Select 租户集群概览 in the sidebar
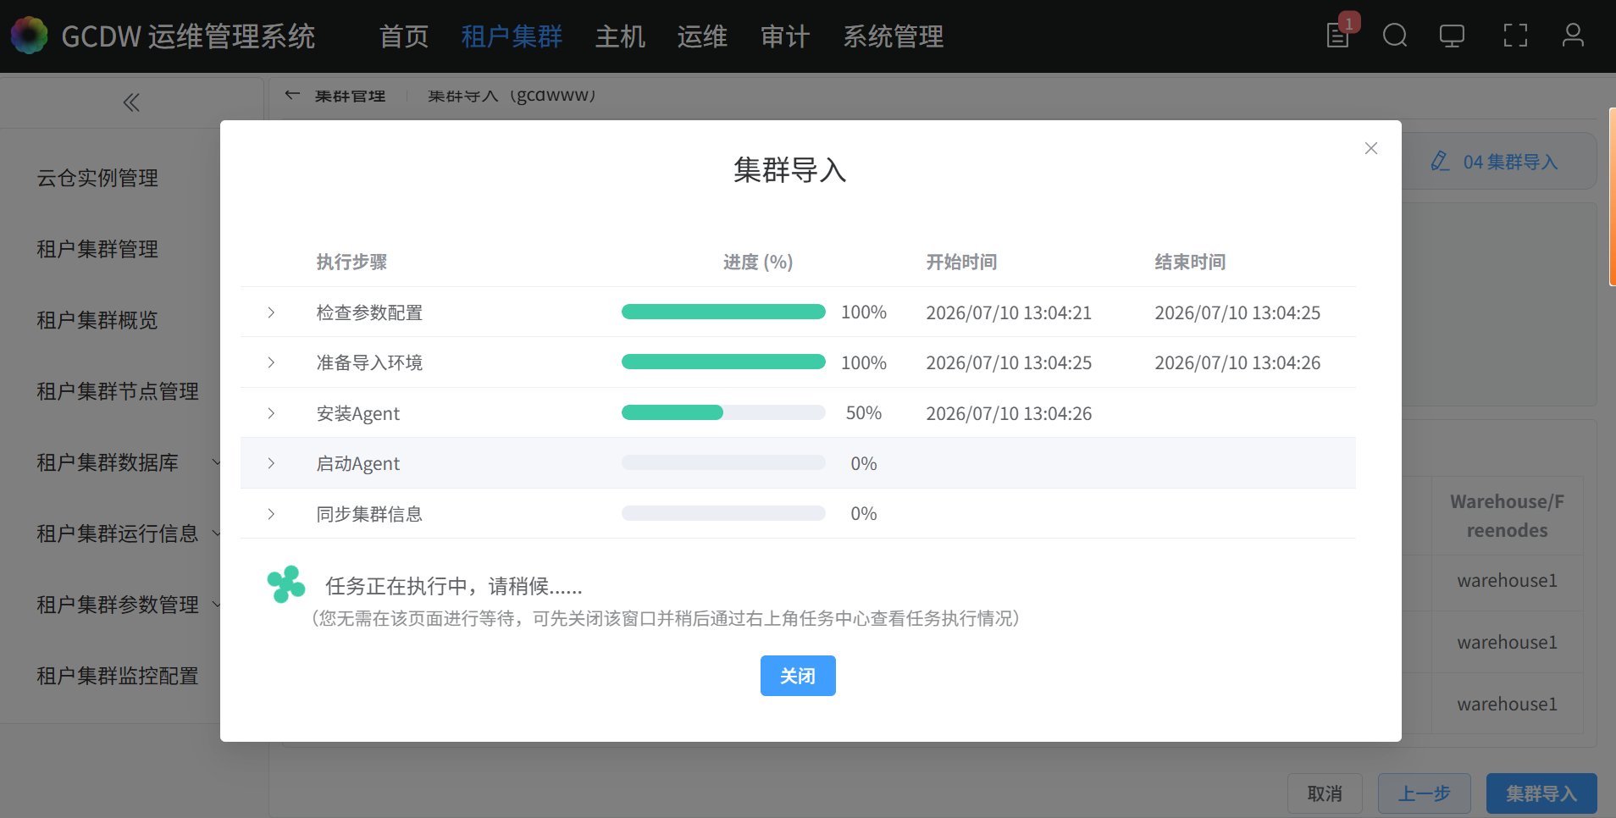 click(97, 320)
